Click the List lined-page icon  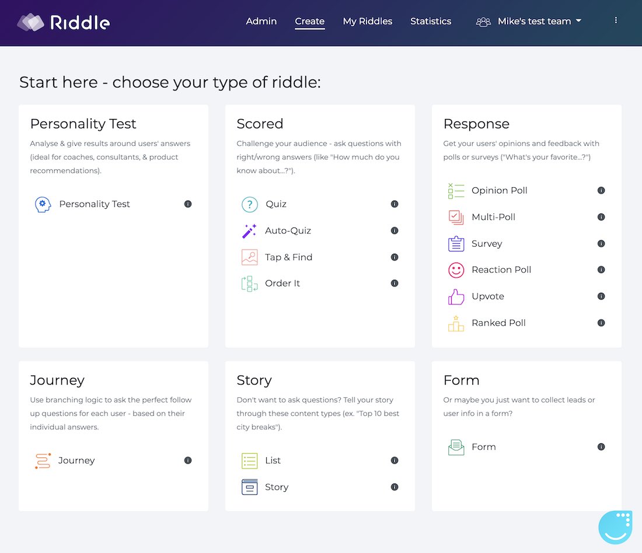(249, 461)
